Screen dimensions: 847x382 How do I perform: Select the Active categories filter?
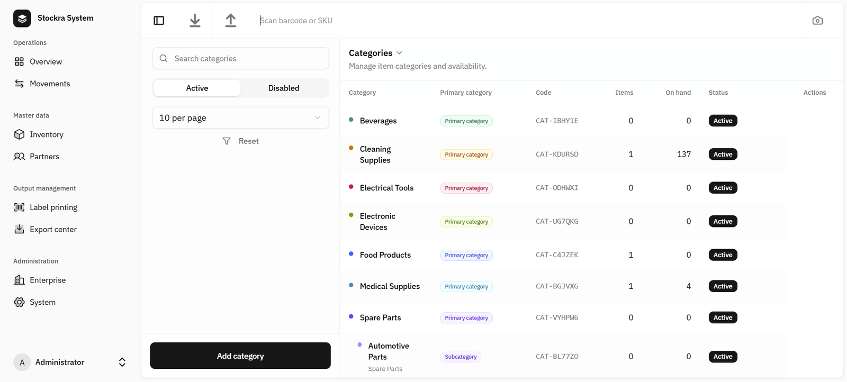197,88
